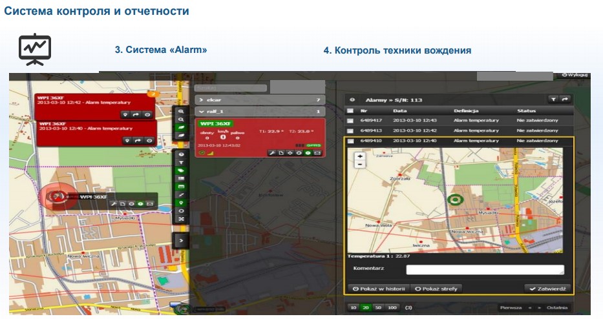Click the share arrow icon in Alarmy header
Viewport: 603px width, 319px height.
[564, 99]
